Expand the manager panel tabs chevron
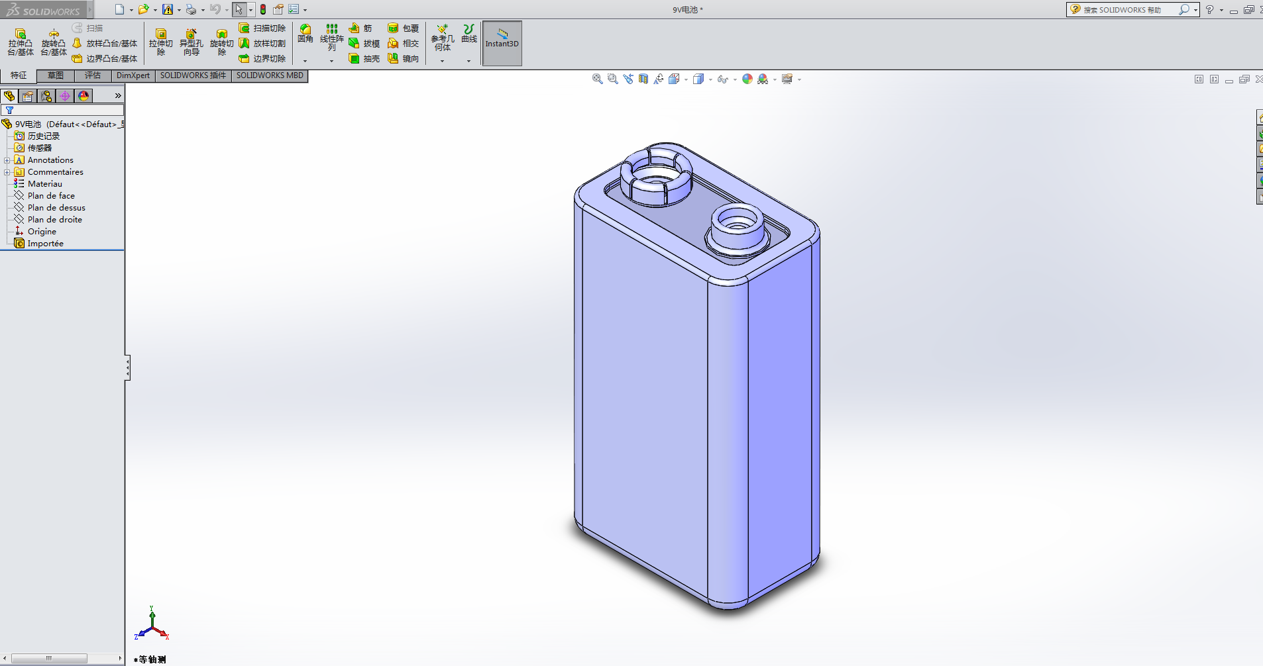 [118, 96]
